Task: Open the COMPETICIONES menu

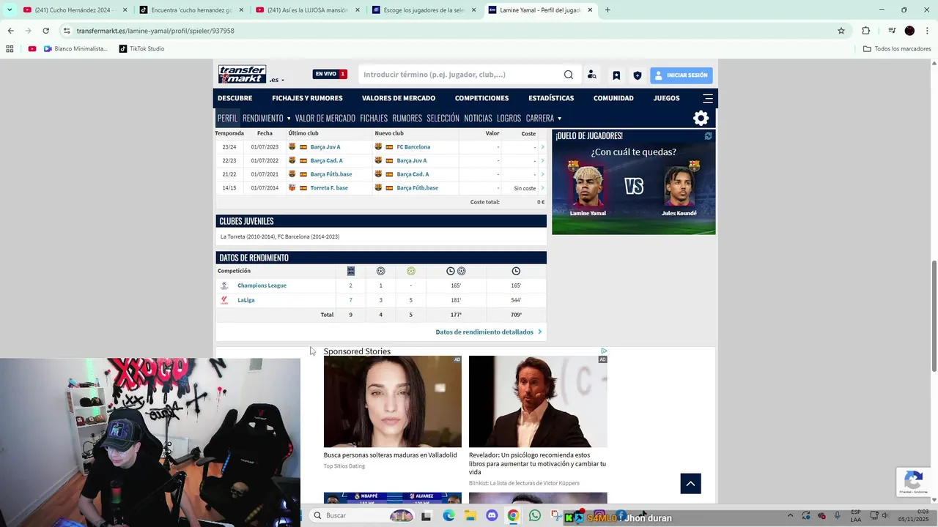Action: tap(481, 98)
